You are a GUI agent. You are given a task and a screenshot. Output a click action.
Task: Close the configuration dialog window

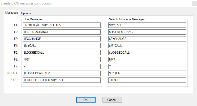pos(194,3)
